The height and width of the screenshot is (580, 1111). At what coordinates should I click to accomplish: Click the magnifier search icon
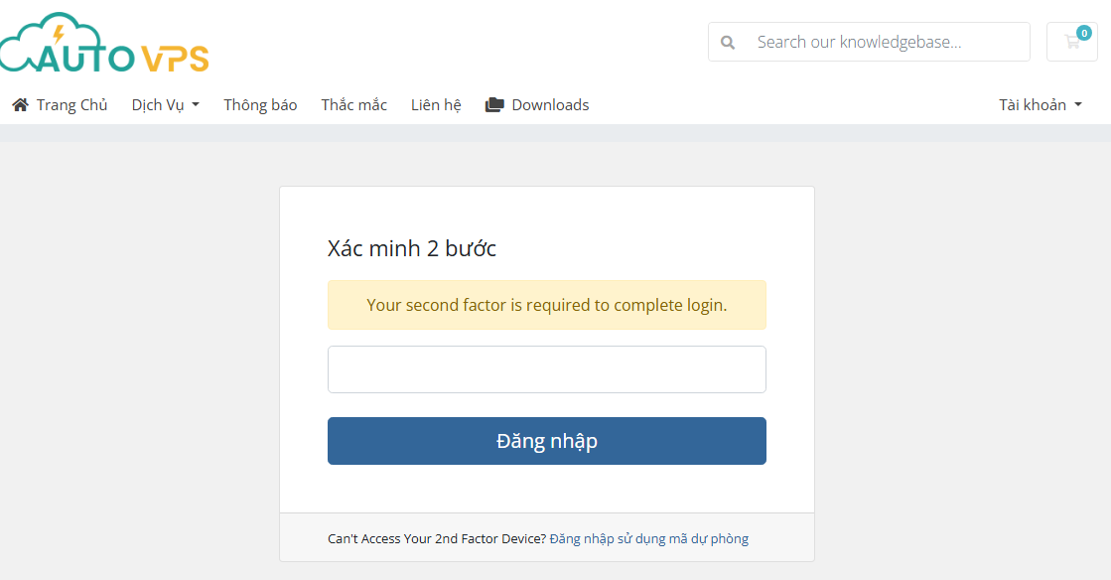tap(728, 43)
